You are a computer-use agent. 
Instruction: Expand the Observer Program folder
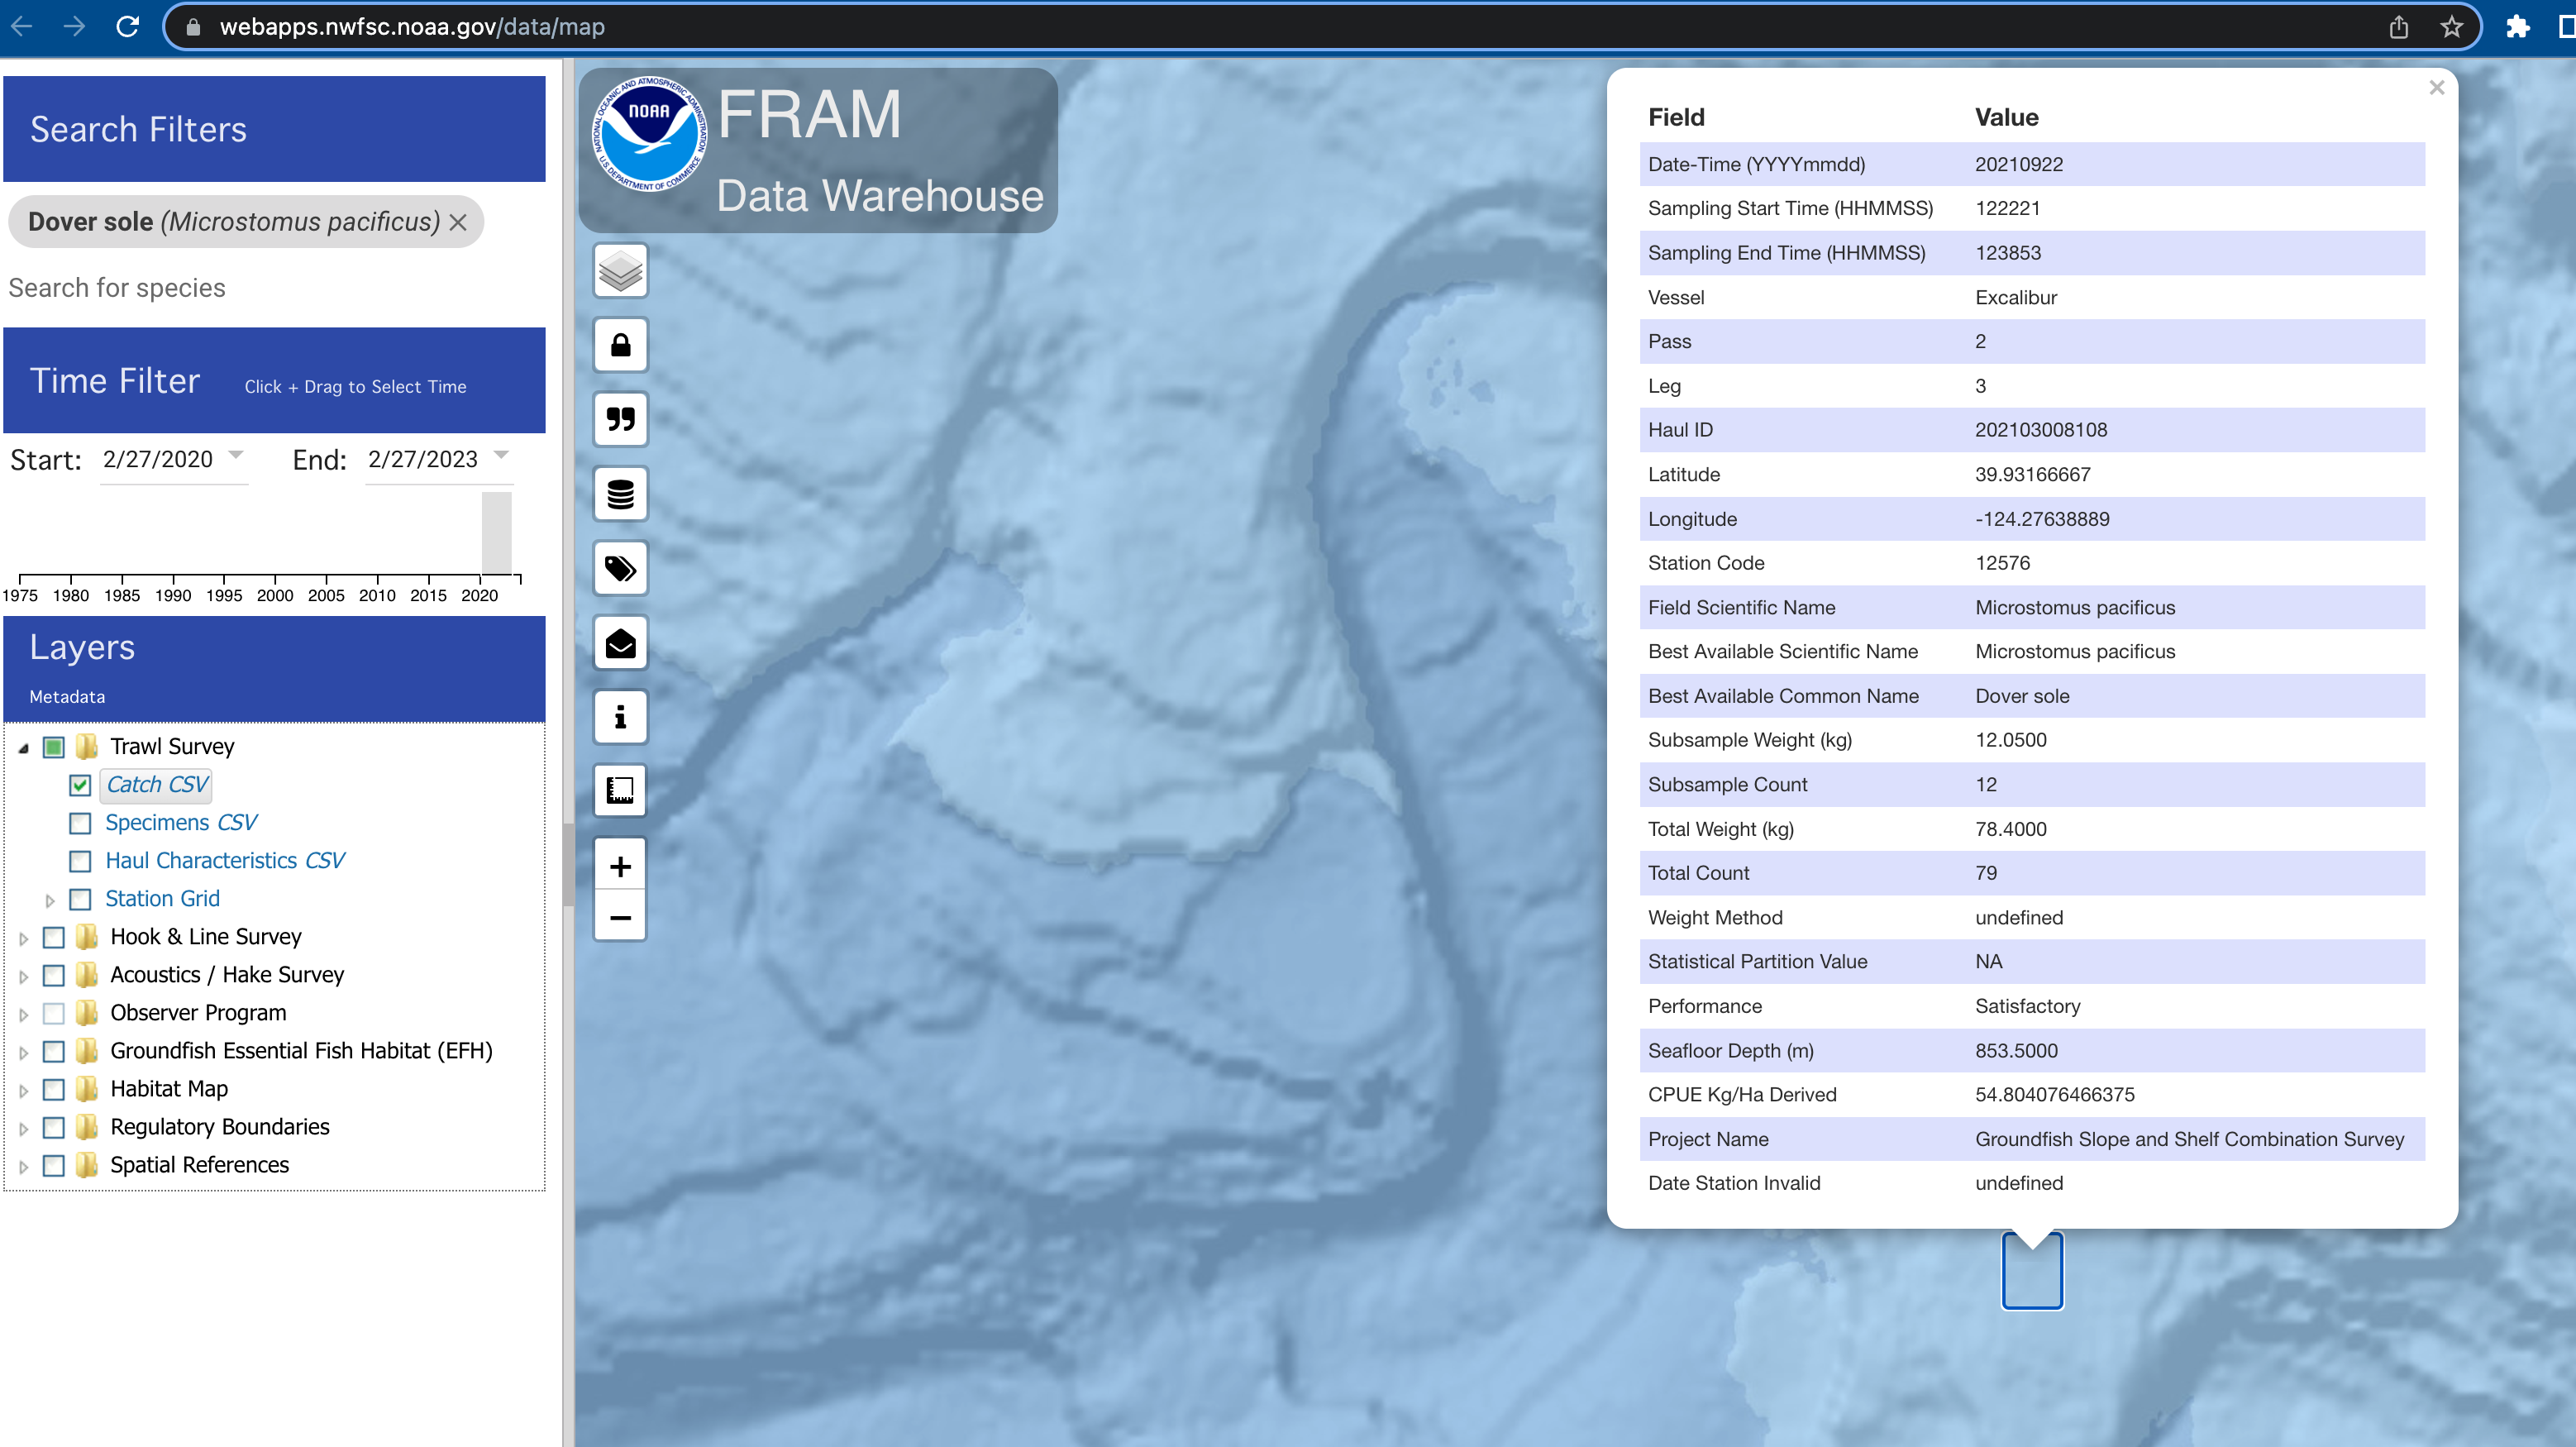23,1014
